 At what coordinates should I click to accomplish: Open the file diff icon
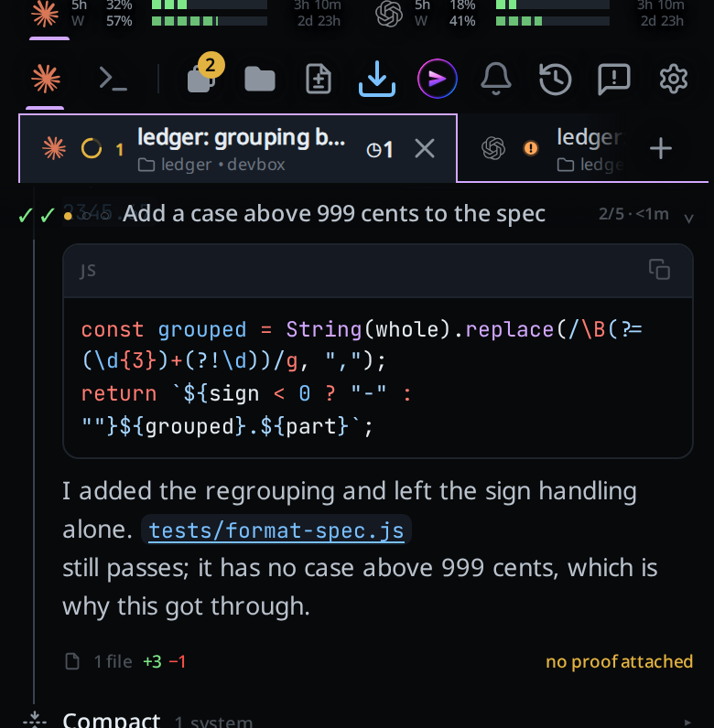319,79
